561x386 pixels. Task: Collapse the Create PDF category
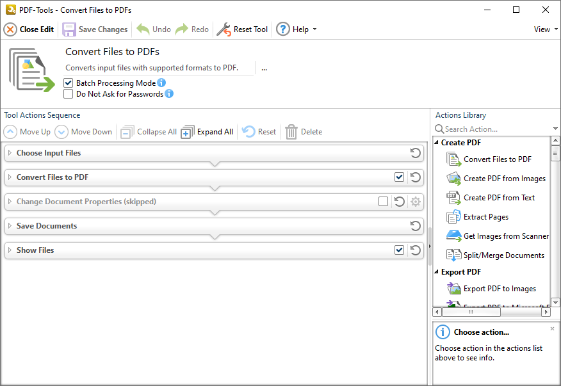(437, 142)
